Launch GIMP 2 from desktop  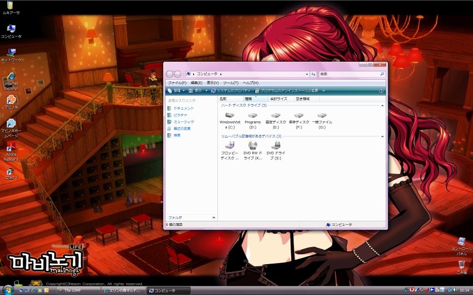[x=11, y=174]
